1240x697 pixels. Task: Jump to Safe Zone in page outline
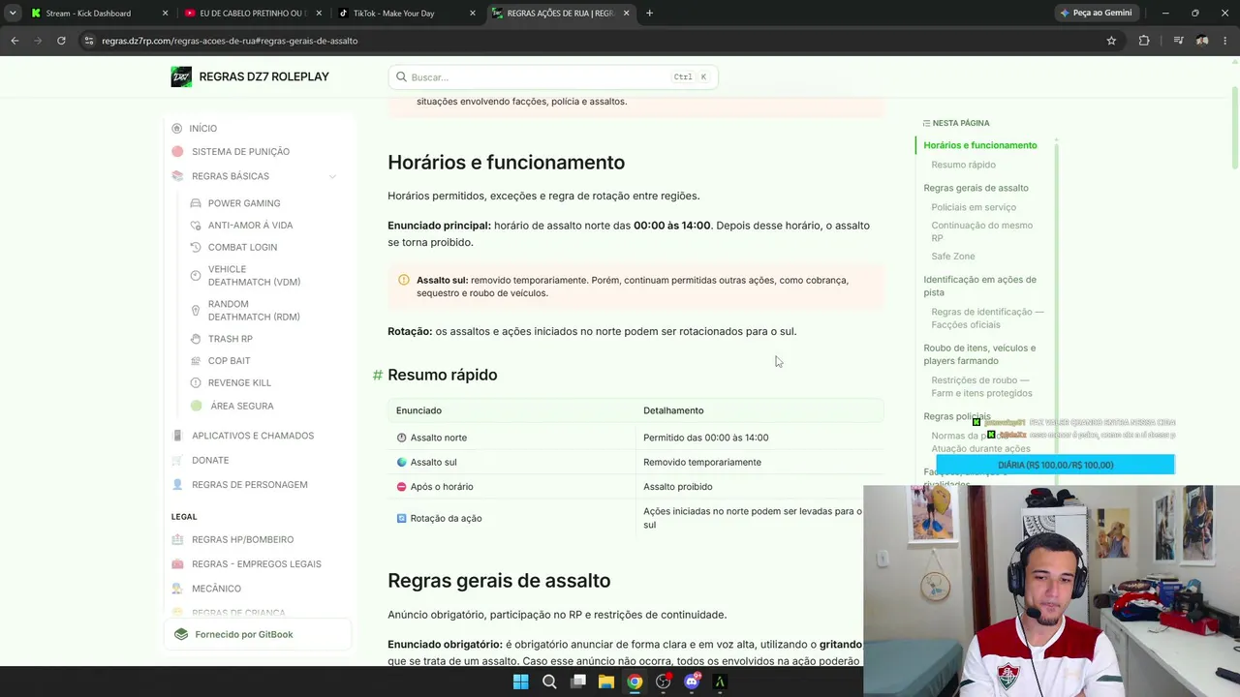[953, 257]
